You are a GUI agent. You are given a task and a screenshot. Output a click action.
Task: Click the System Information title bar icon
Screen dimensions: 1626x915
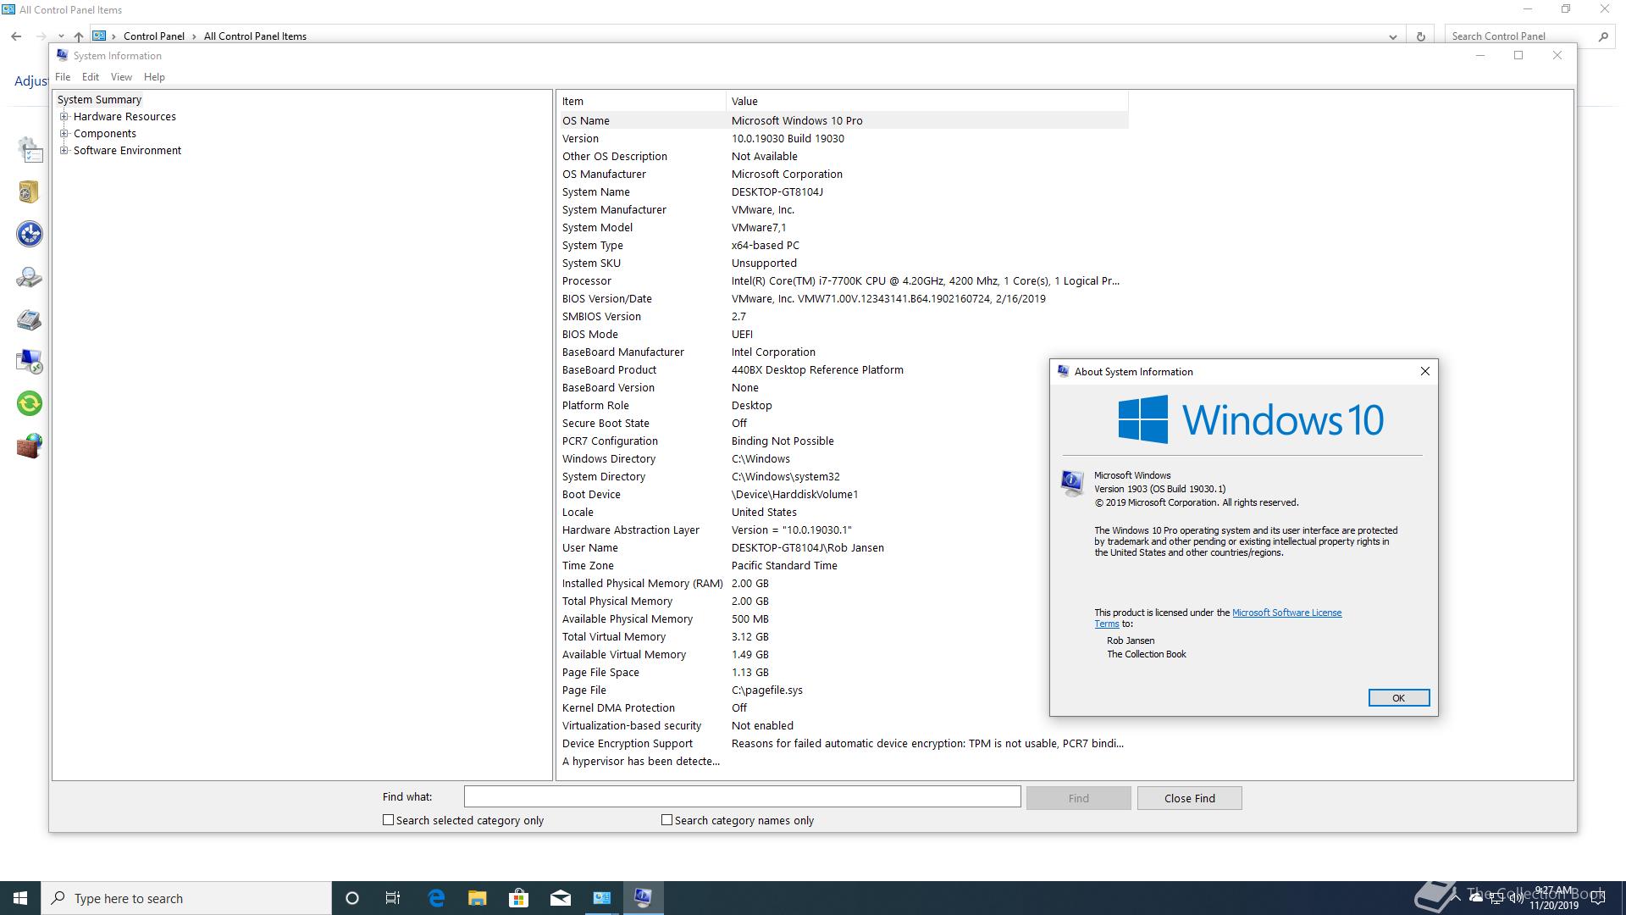62,55
